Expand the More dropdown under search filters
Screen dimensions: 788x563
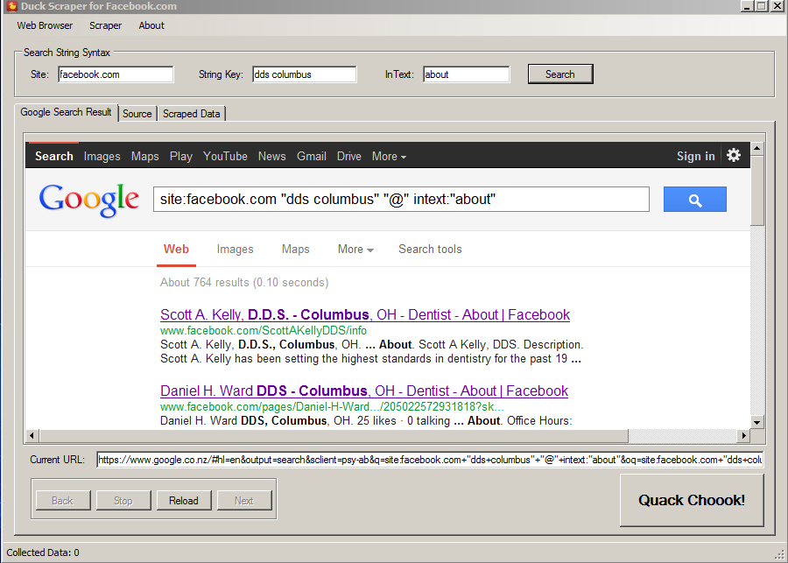(x=355, y=249)
